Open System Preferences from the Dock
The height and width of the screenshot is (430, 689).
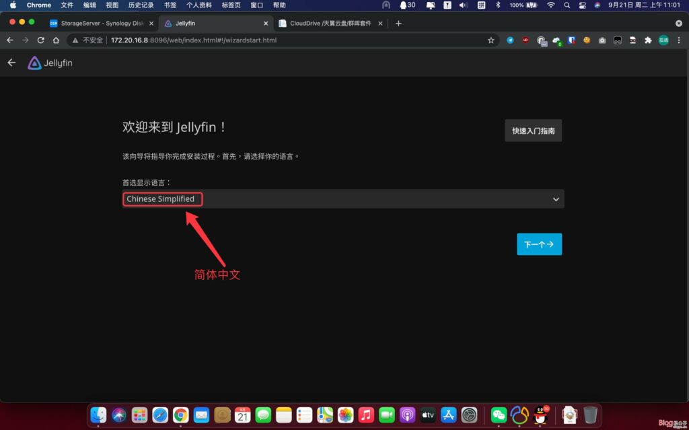click(469, 415)
